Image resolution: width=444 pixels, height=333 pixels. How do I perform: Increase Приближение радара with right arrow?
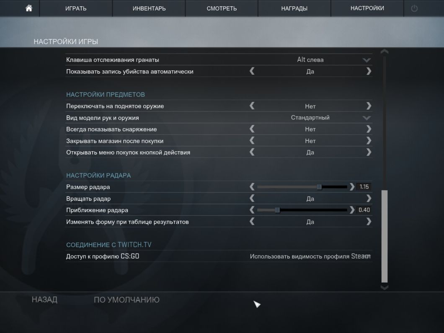coord(352,210)
